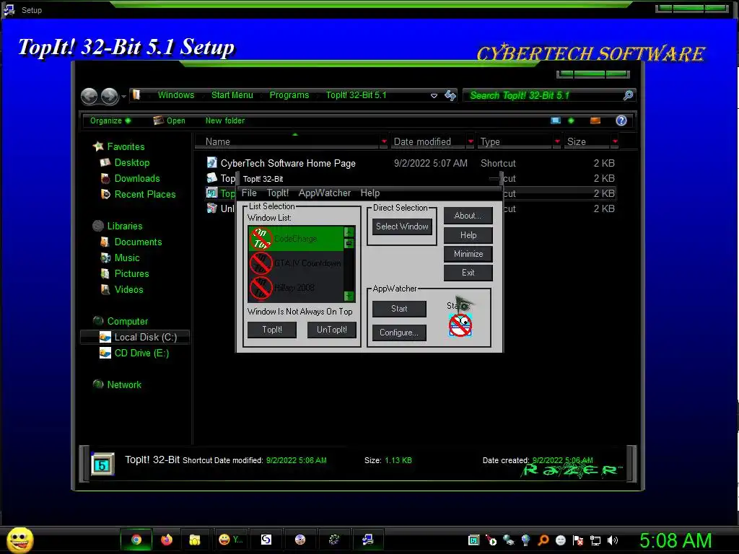Select Local Disk (C:) drive
739x554 pixels.
click(x=135, y=337)
